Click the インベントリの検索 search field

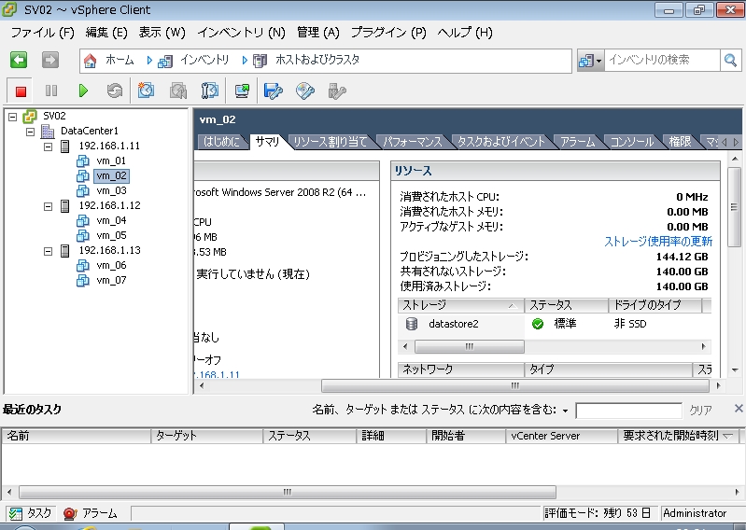point(662,61)
